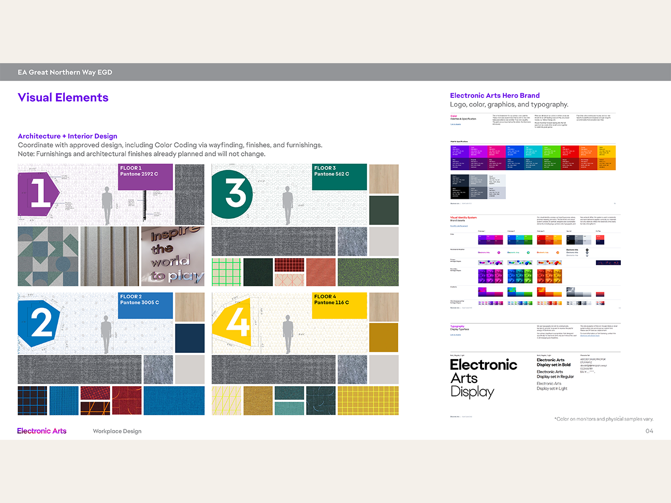Select the "Logo, color, graphics, and typography." line
The width and height of the screenshot is (671, 503).
click(509, 105)
